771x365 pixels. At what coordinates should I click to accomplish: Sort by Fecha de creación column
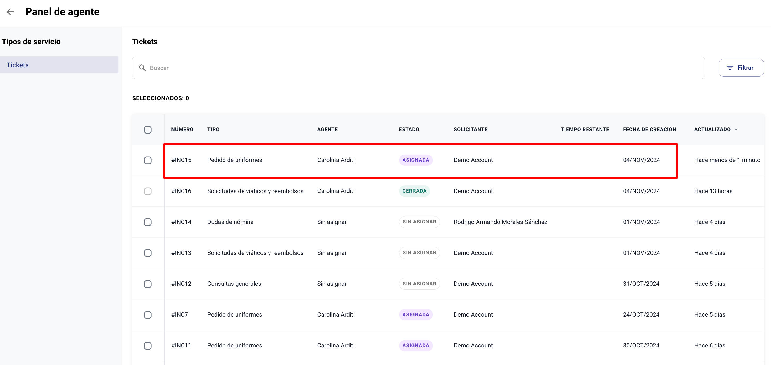[x=649, y=130]
